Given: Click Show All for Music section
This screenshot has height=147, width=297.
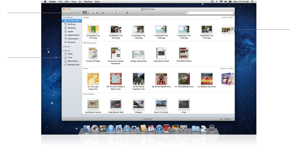Looking at the screenshot, I should [x=227, y=68].
